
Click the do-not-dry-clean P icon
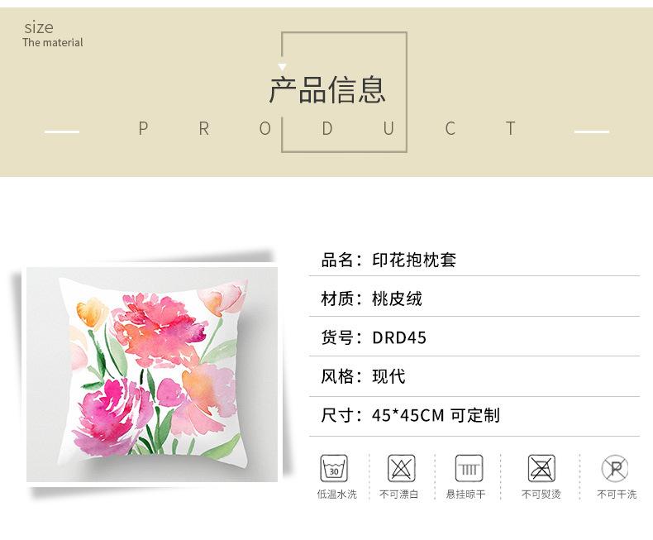click(x=615, y=468)
